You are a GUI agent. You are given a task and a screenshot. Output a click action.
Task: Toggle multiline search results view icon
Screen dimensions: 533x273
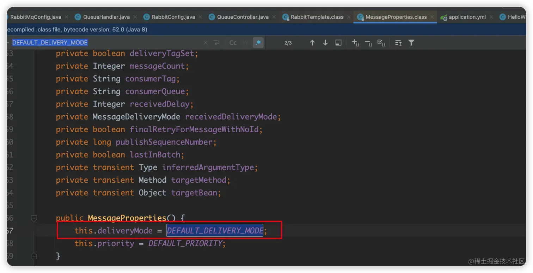(398, 43)
